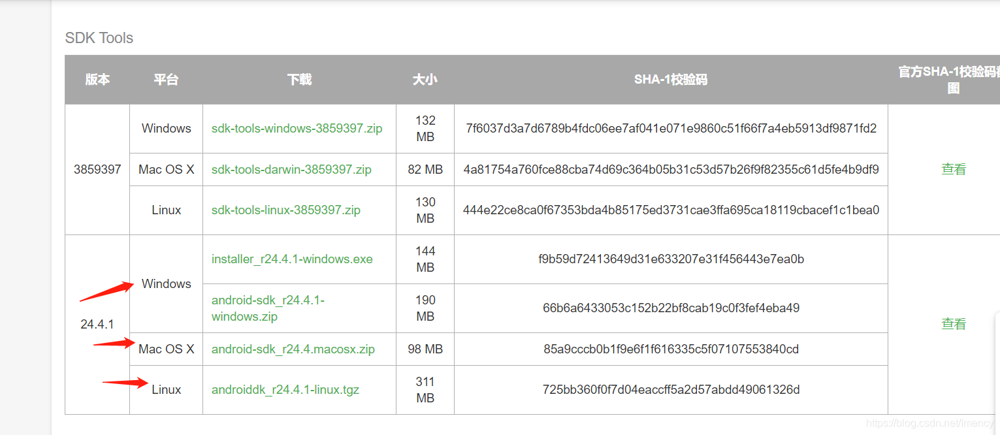Image resolution: width=1000 pixels, height=435 pixels.
Task: Click the 平台 column header
Action: 166,80
